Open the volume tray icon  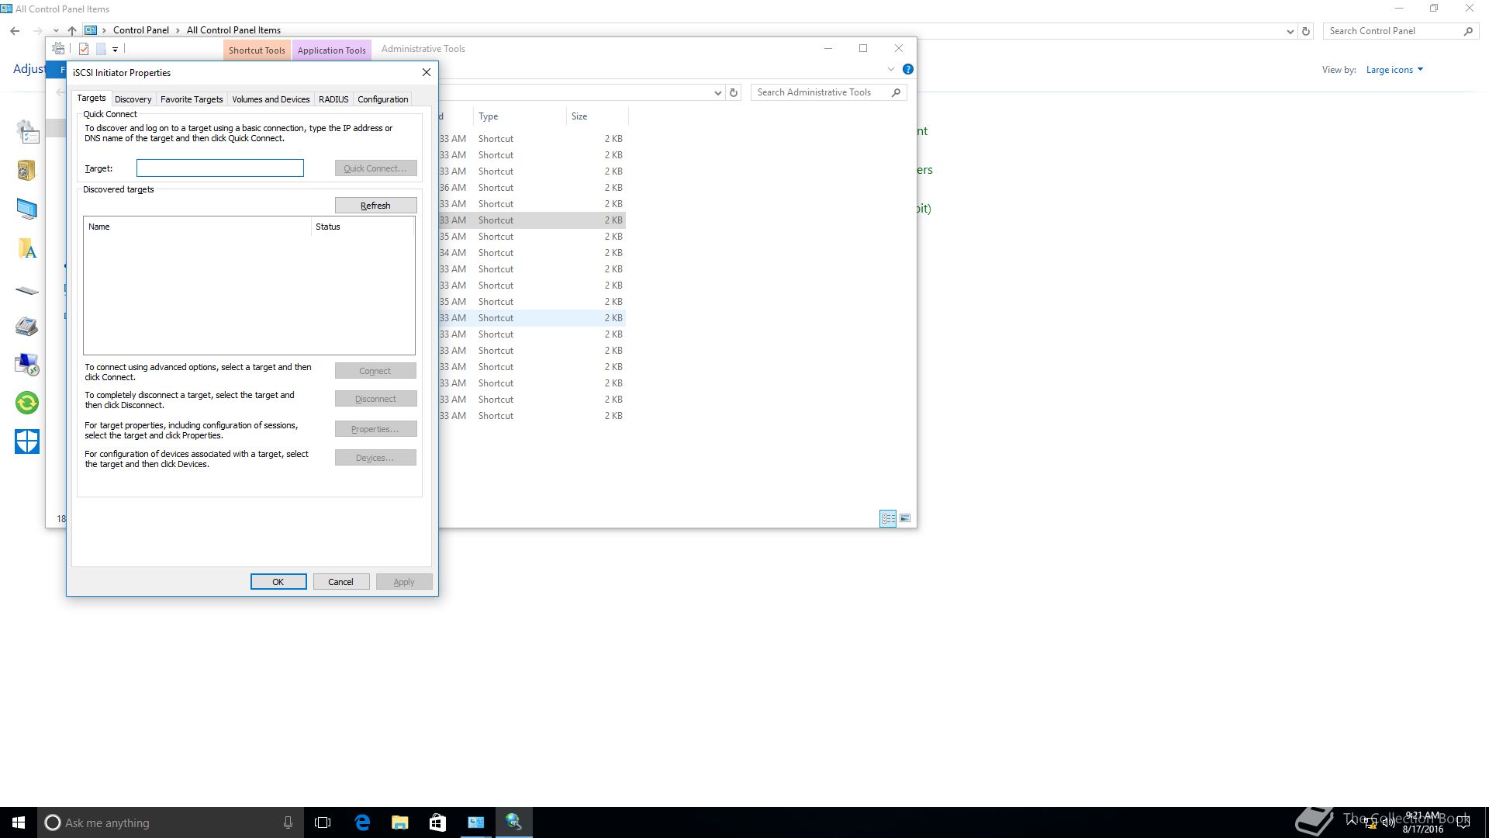(1389, 822)
